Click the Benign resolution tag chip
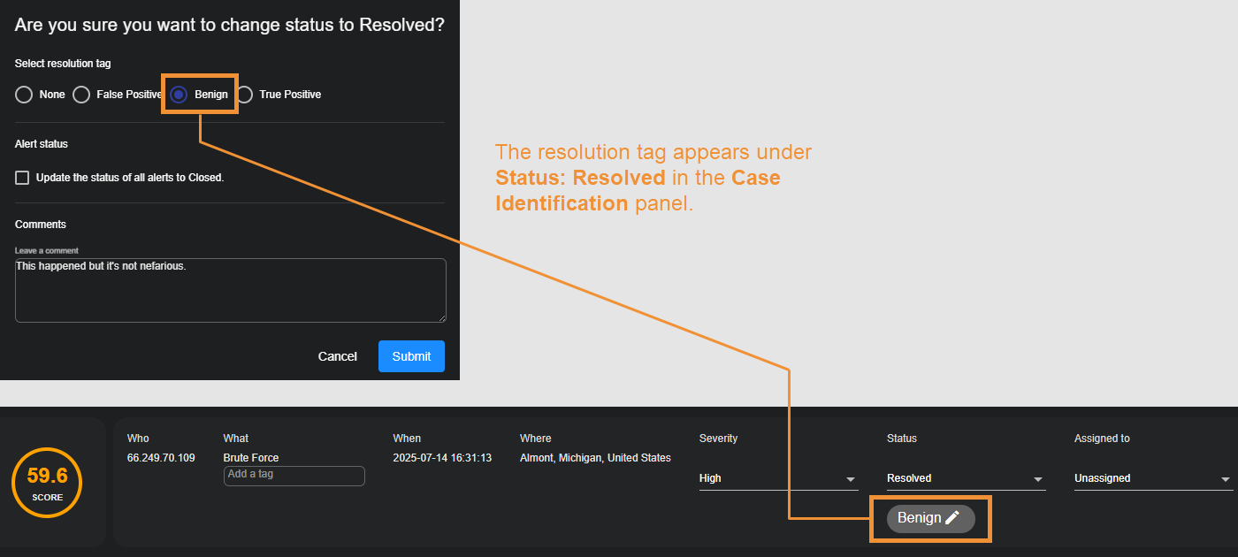The height and width of the screenshot is (557, 1238). coord(919,518)
